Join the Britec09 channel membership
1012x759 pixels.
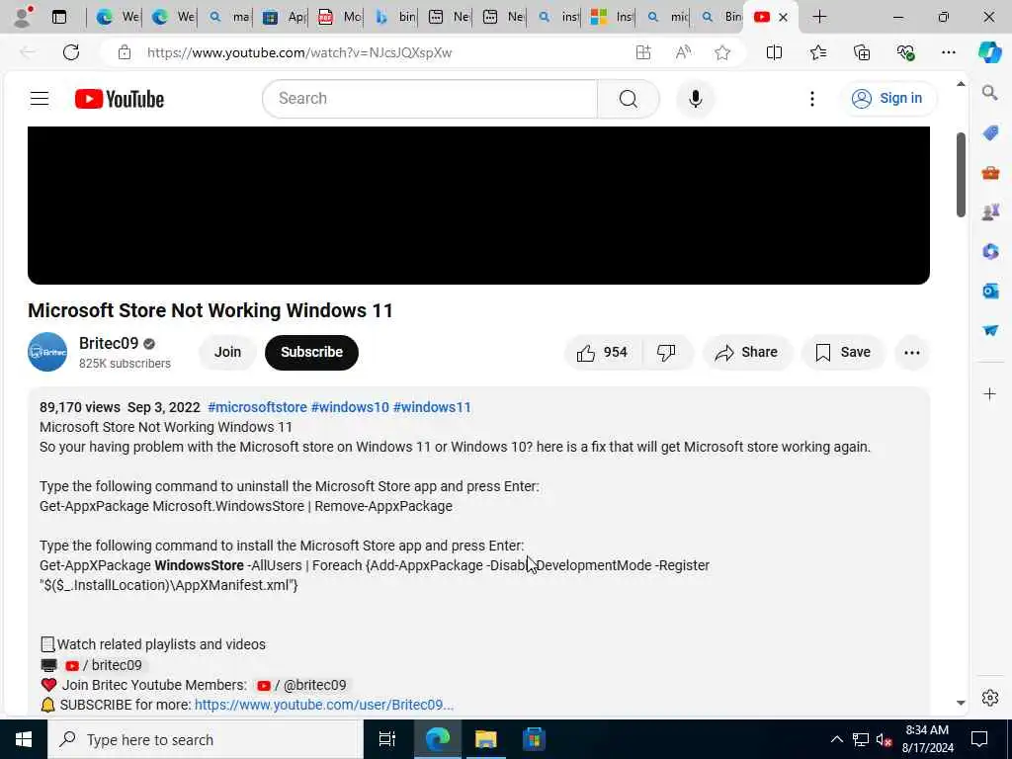(227, 353)
